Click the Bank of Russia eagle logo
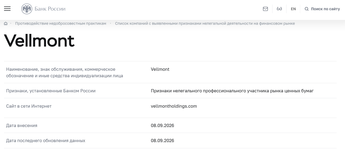 [27, 9]
